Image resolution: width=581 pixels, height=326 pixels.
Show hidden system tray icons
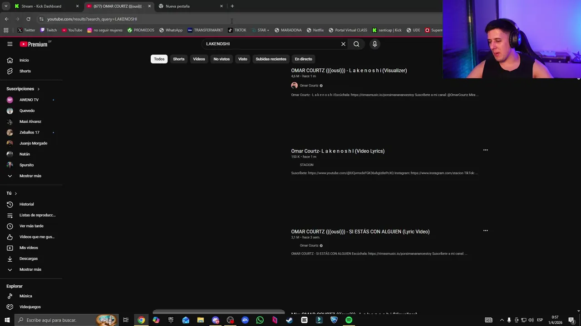click(502, 320)
